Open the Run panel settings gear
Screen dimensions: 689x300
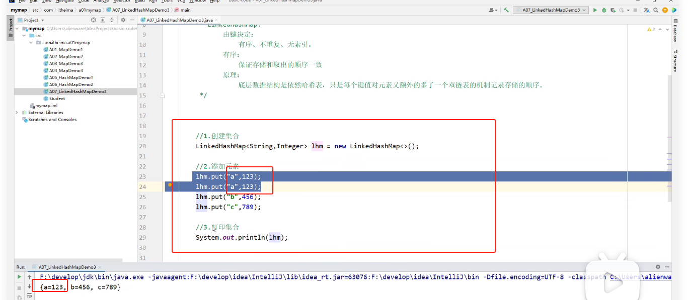tap(658, 267)
